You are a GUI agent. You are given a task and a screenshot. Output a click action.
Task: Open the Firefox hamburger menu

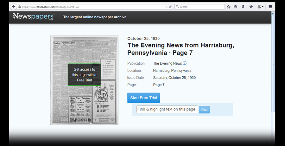click(270, 7)
